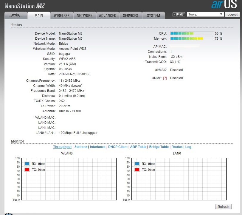This screenshot has height=215, width=242.
Task: Open the Tools dropdown
Action: pos(205,14)
